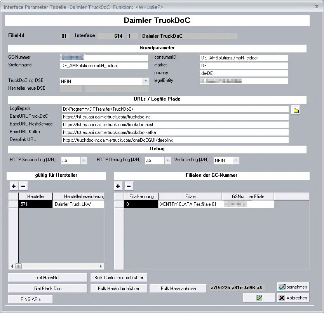Click the GSNummer Filiale cell in row 01

coord(248,204)
